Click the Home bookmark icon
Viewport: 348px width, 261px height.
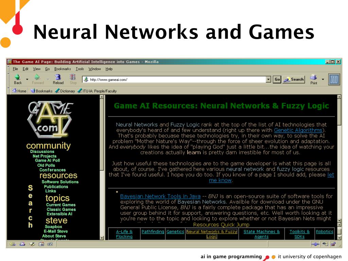[x=14, y=91]
